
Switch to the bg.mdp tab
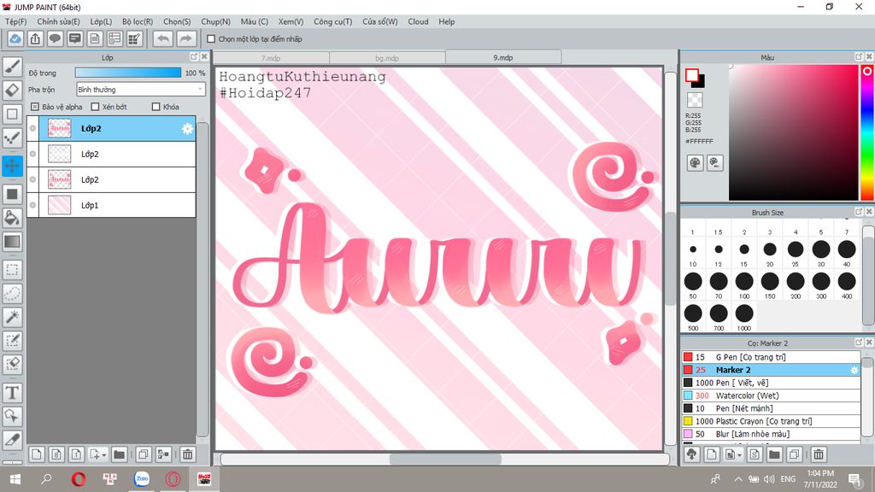click(x=387, y=57)
